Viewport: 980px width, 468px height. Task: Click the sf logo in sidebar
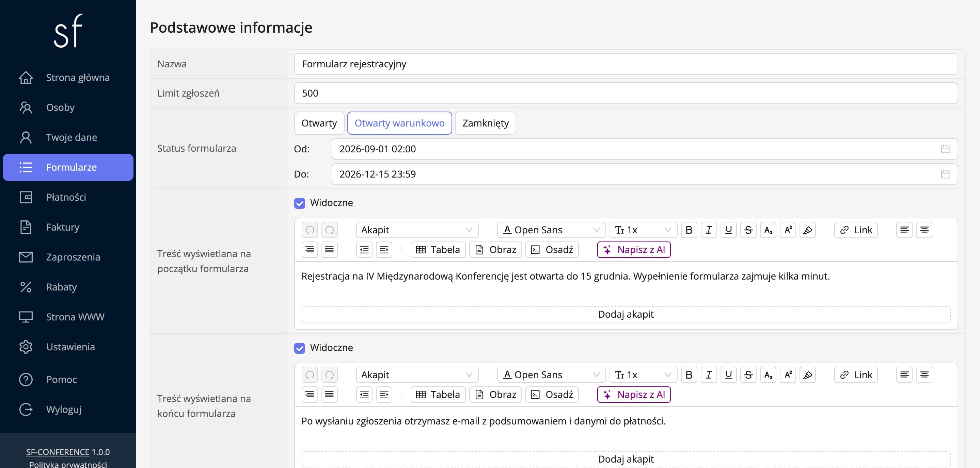click(68, 31)
